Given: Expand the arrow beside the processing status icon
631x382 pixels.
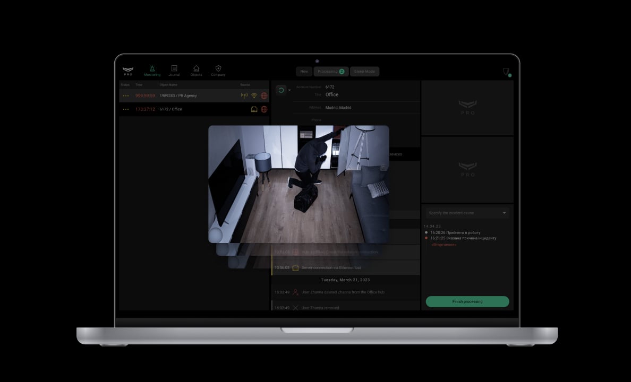Looking at the screenshot, I should (289, 90).
